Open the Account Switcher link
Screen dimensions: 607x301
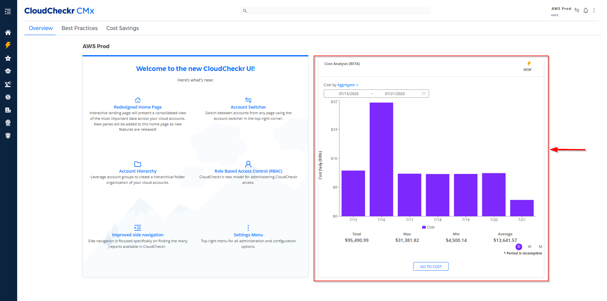click(x=248, y=107)
